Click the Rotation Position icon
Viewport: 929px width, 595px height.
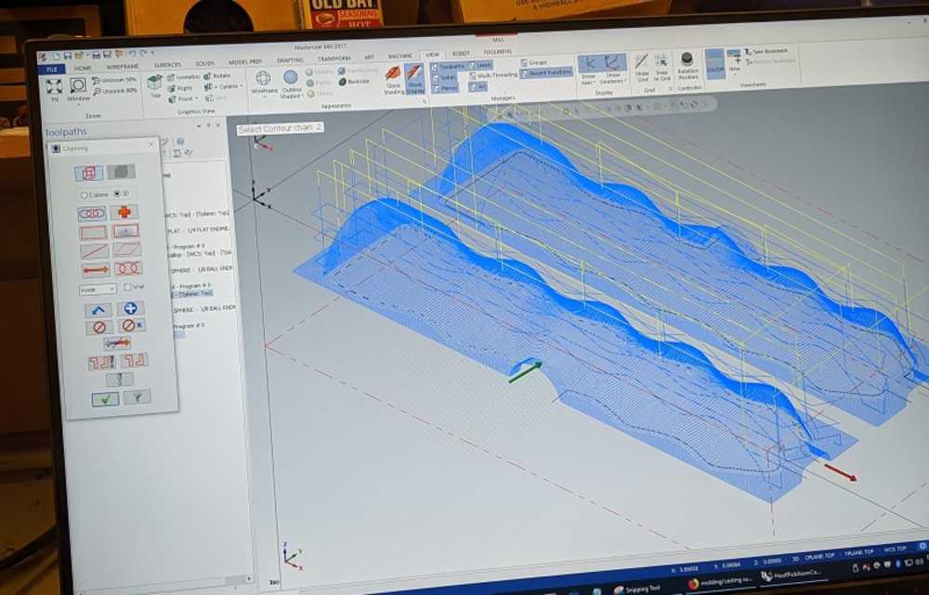(x=687, y=66)
